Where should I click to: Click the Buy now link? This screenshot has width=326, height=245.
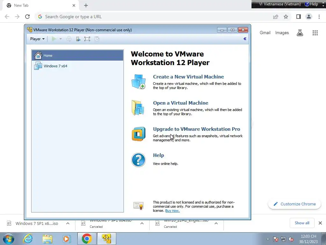click(x=172, y=211)
